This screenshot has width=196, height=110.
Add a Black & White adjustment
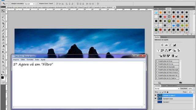[170, 50]
